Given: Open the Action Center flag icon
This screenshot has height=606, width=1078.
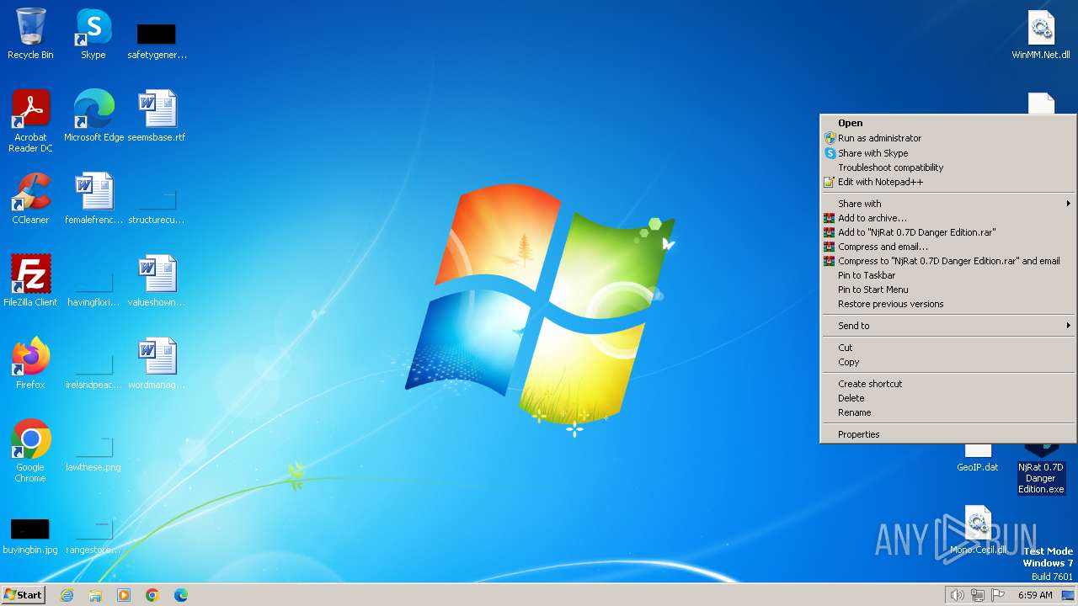Looking at the screenshot, I should 999,595.
